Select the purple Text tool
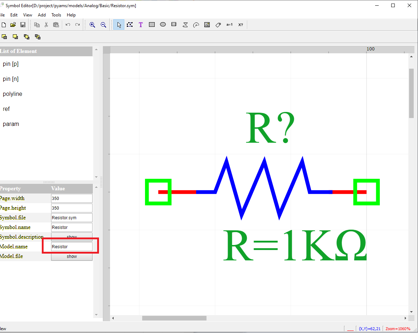This screenshot has height=333, width=418. [x=141, y=25]
